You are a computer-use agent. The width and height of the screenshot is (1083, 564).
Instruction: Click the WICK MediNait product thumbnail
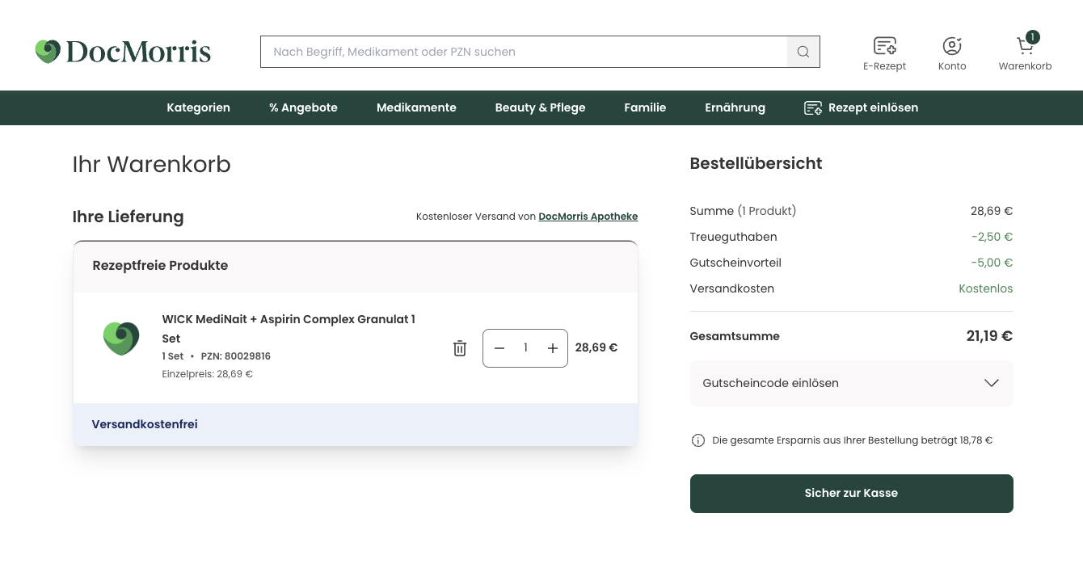[x=121, y=339]
